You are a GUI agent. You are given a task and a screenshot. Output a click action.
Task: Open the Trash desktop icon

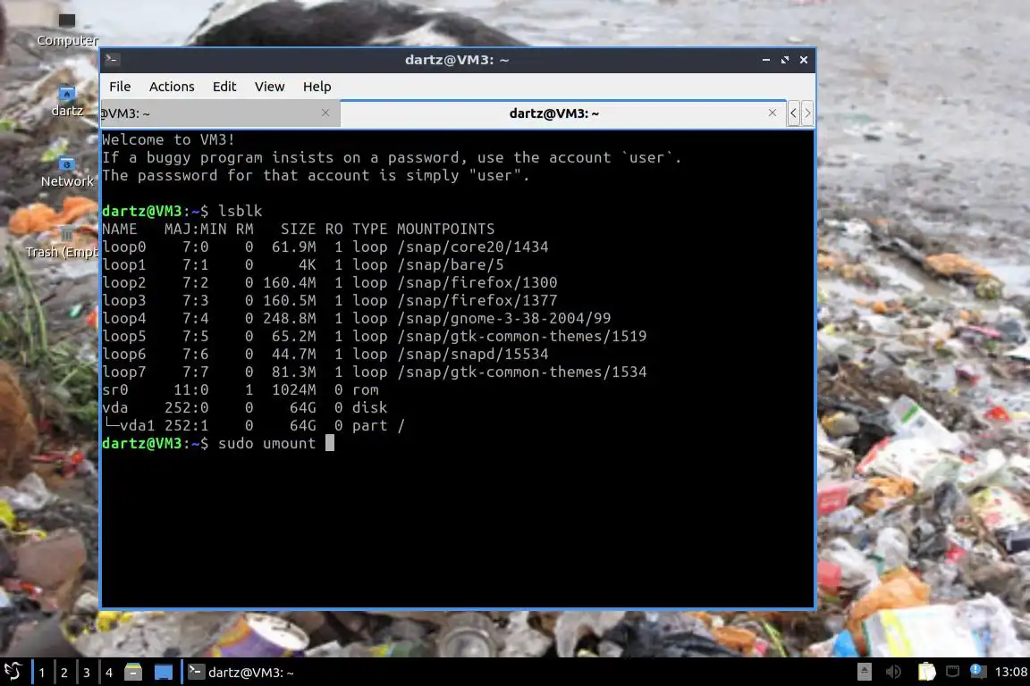[63, 243]
